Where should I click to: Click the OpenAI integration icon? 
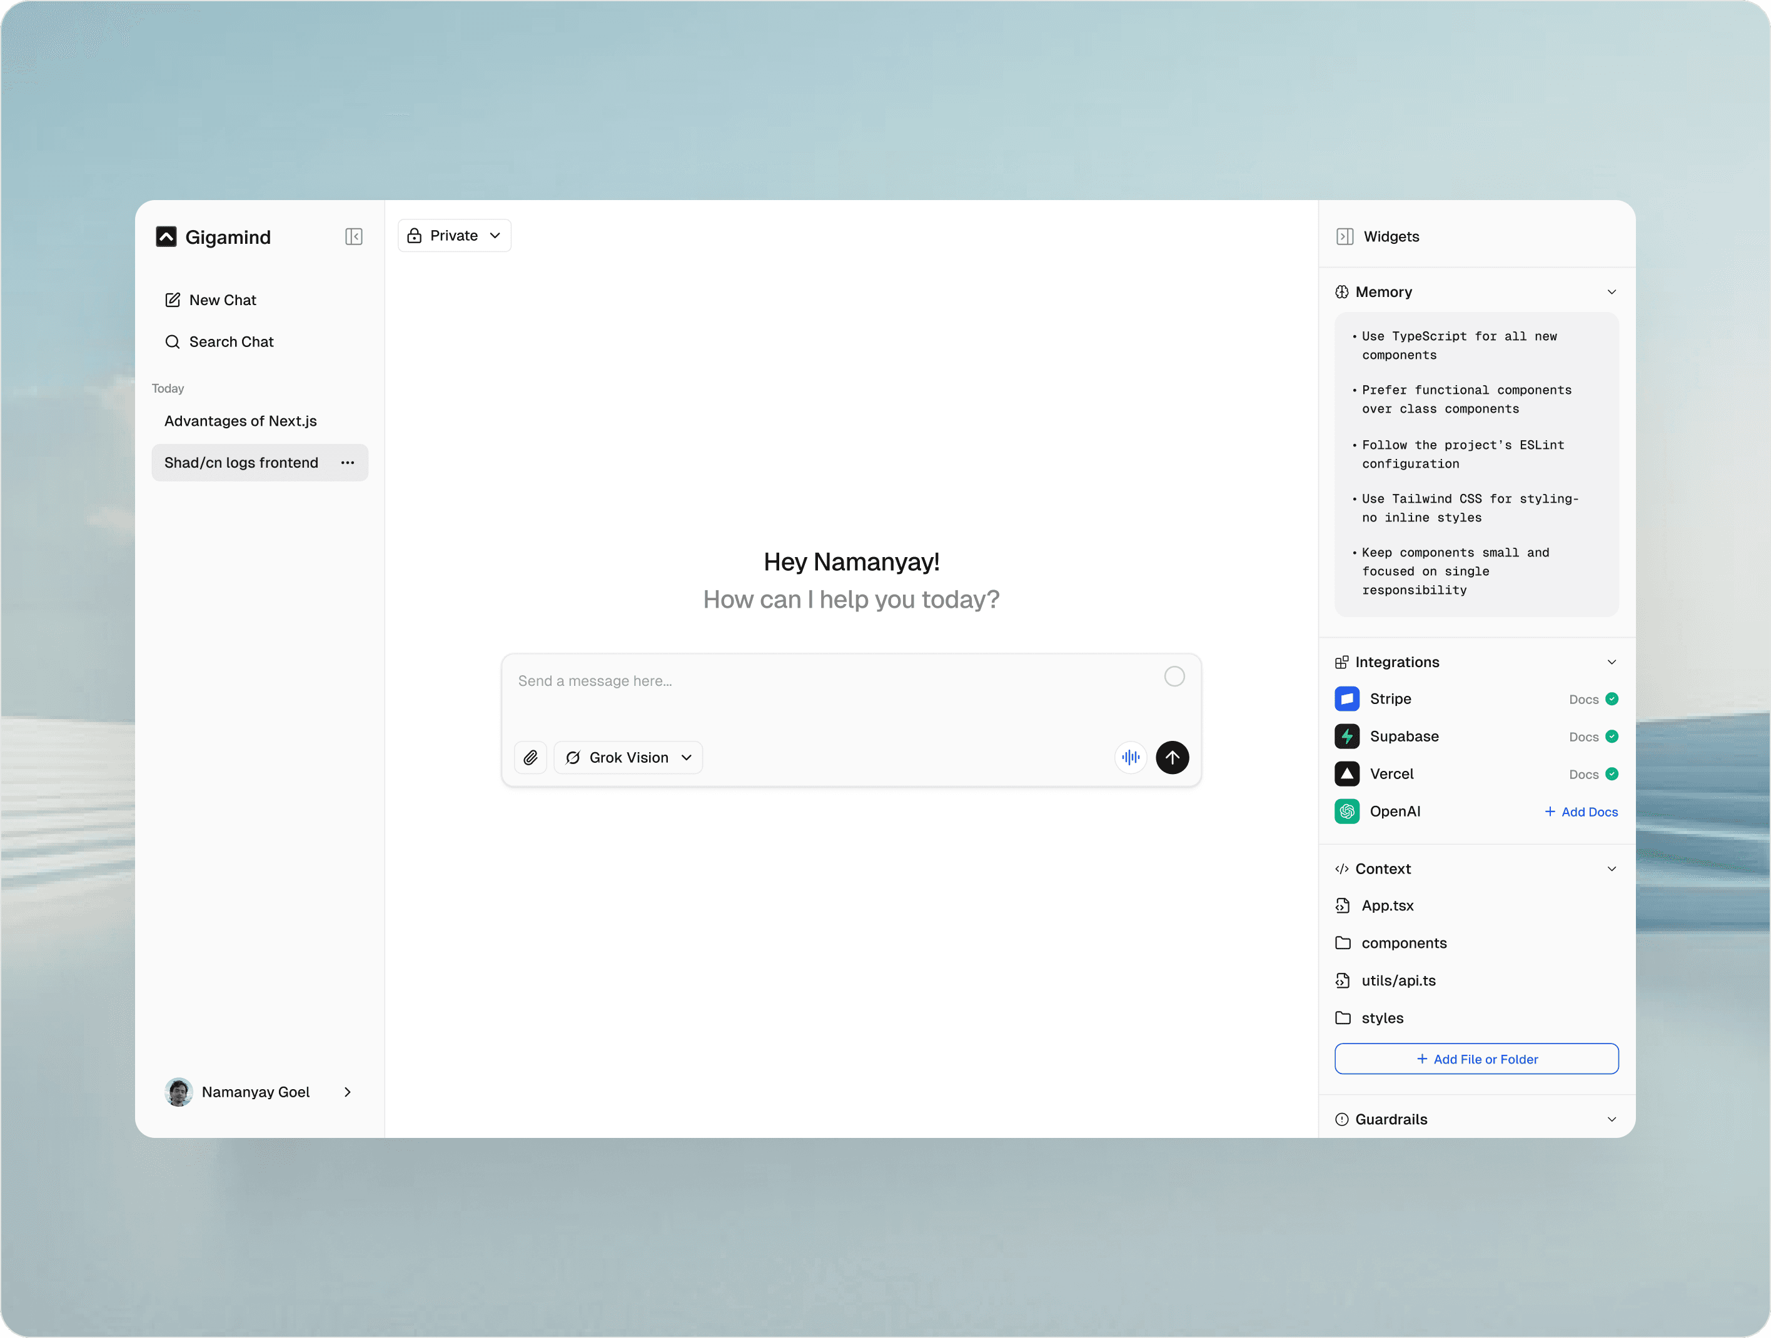pyautogui.click(x=1346, y=812)
